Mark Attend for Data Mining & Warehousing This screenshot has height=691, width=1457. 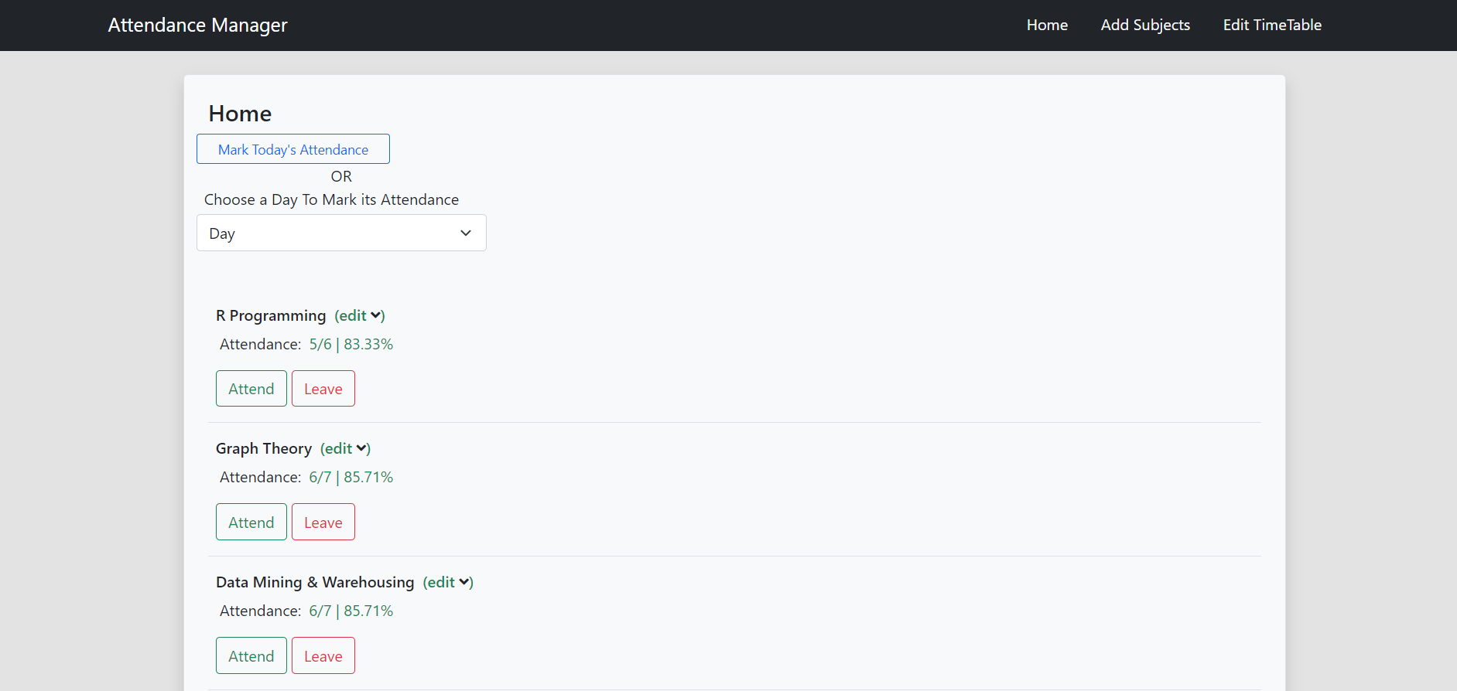(251, 656)
